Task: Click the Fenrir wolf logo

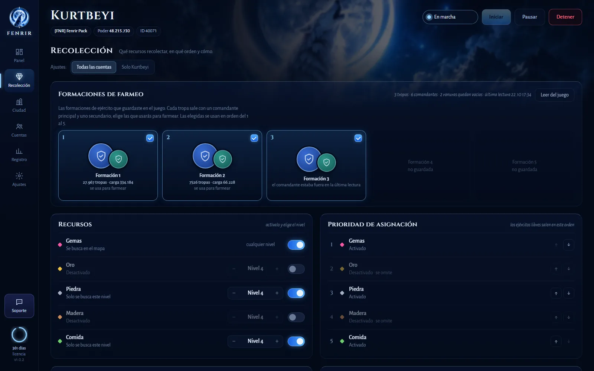Action: (x=19, y=18)
